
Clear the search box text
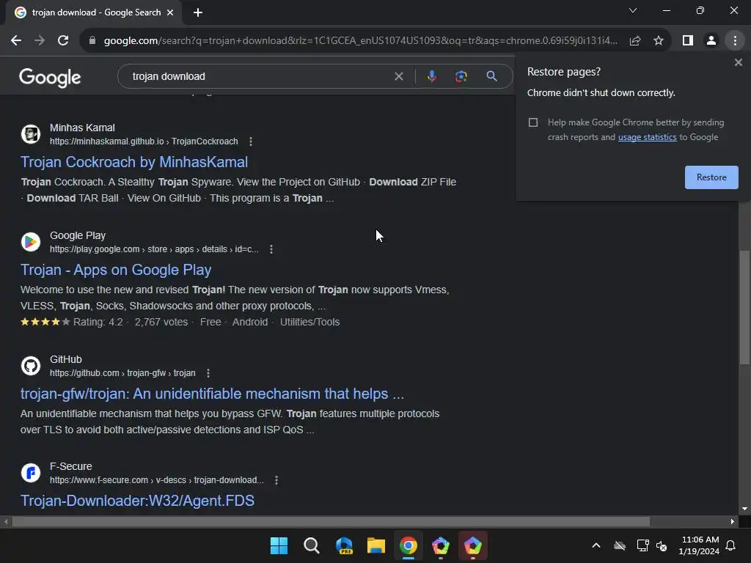click(x=398, y=76)
